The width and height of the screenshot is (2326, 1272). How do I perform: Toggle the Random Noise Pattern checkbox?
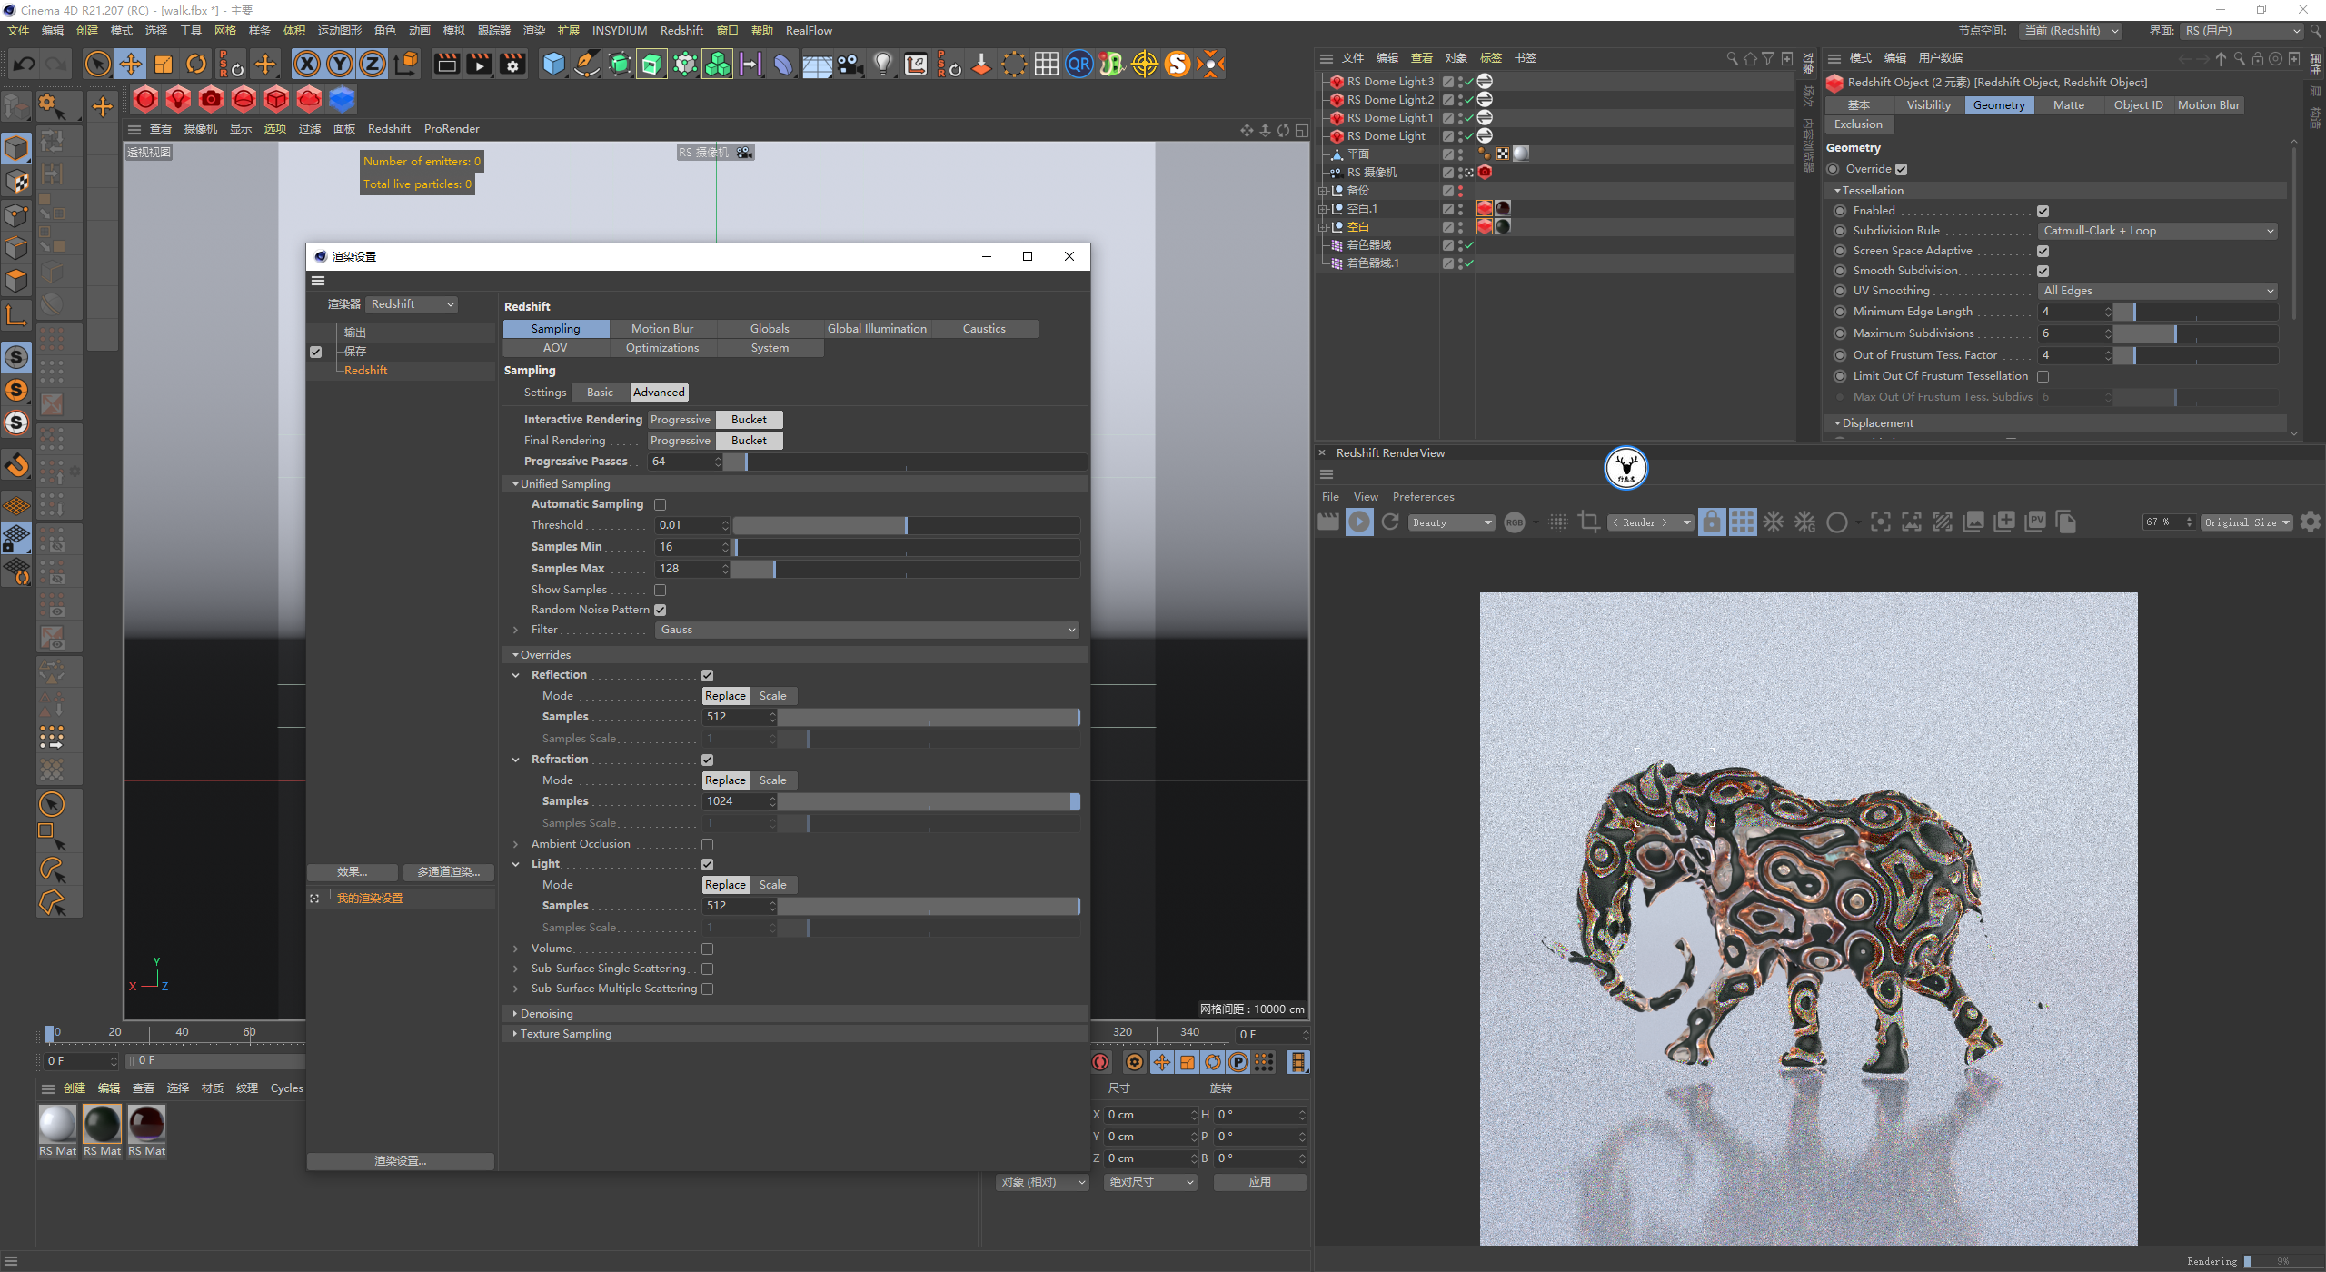[661, 610]
